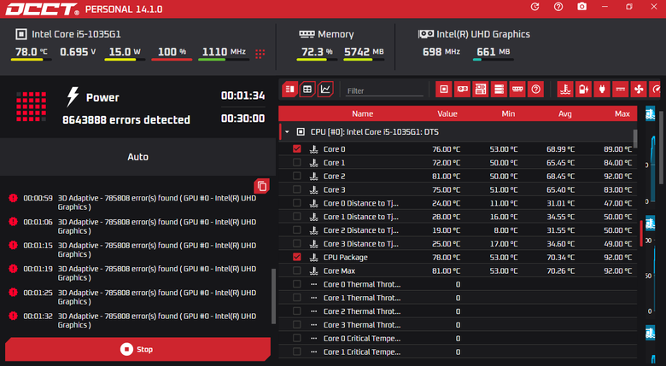The height and width of the screenshot is (366, 666).
Task: Check the Core 0 Thermal Throttling checkbox
Action: pyautogui.click(x=297, y=284)
